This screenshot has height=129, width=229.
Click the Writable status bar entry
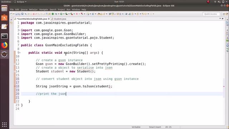click(x=136, y=127)
